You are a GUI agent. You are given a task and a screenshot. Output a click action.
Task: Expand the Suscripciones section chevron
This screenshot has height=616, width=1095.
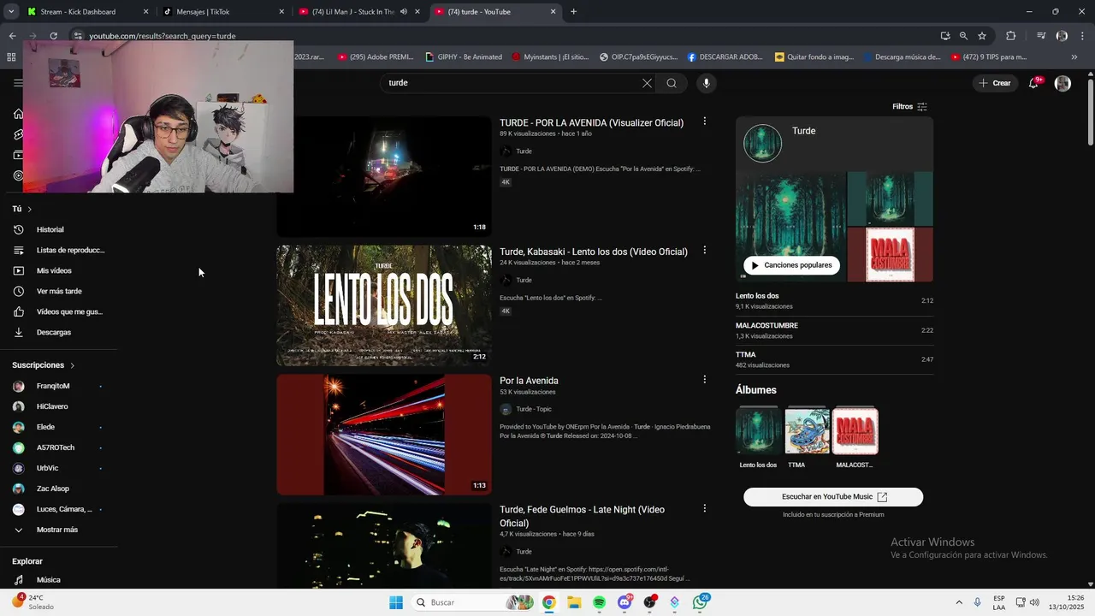tap(72, 365)
